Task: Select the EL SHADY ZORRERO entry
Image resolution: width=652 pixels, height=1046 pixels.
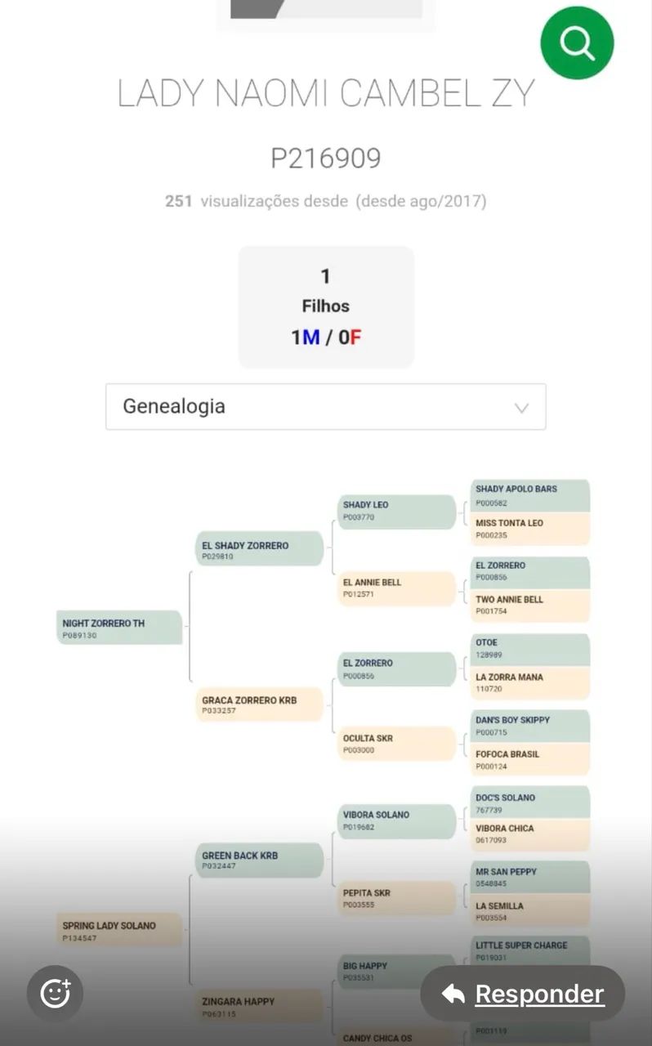Action: (x=259, y=548)
